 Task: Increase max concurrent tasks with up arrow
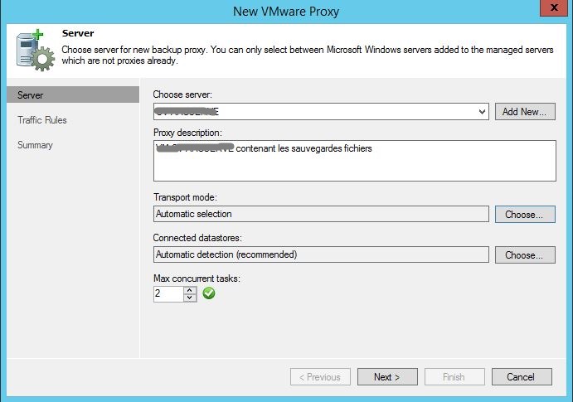[190, 290]
